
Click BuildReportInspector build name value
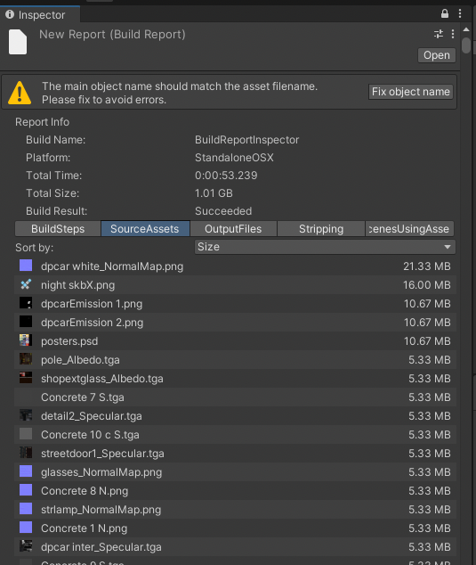pyautogui.click(x=246, y=140)
